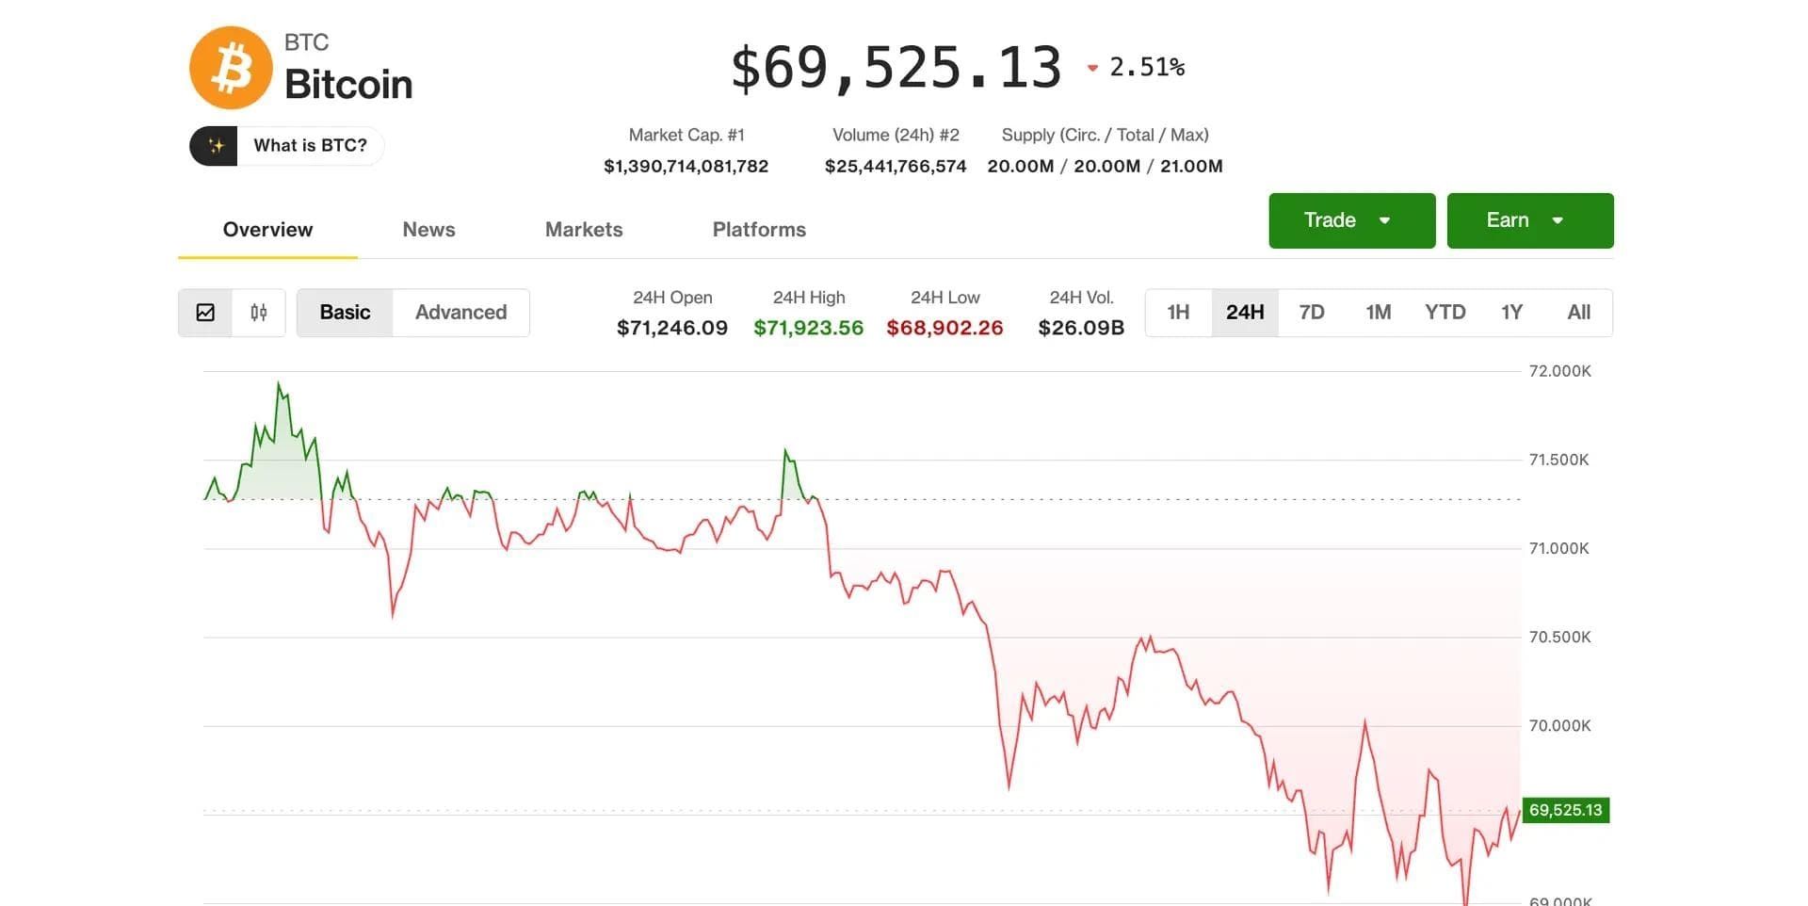Show year-to-date YTD chart range
The width and height of the screenshot is (1808, 906).
pos(1445,313)
